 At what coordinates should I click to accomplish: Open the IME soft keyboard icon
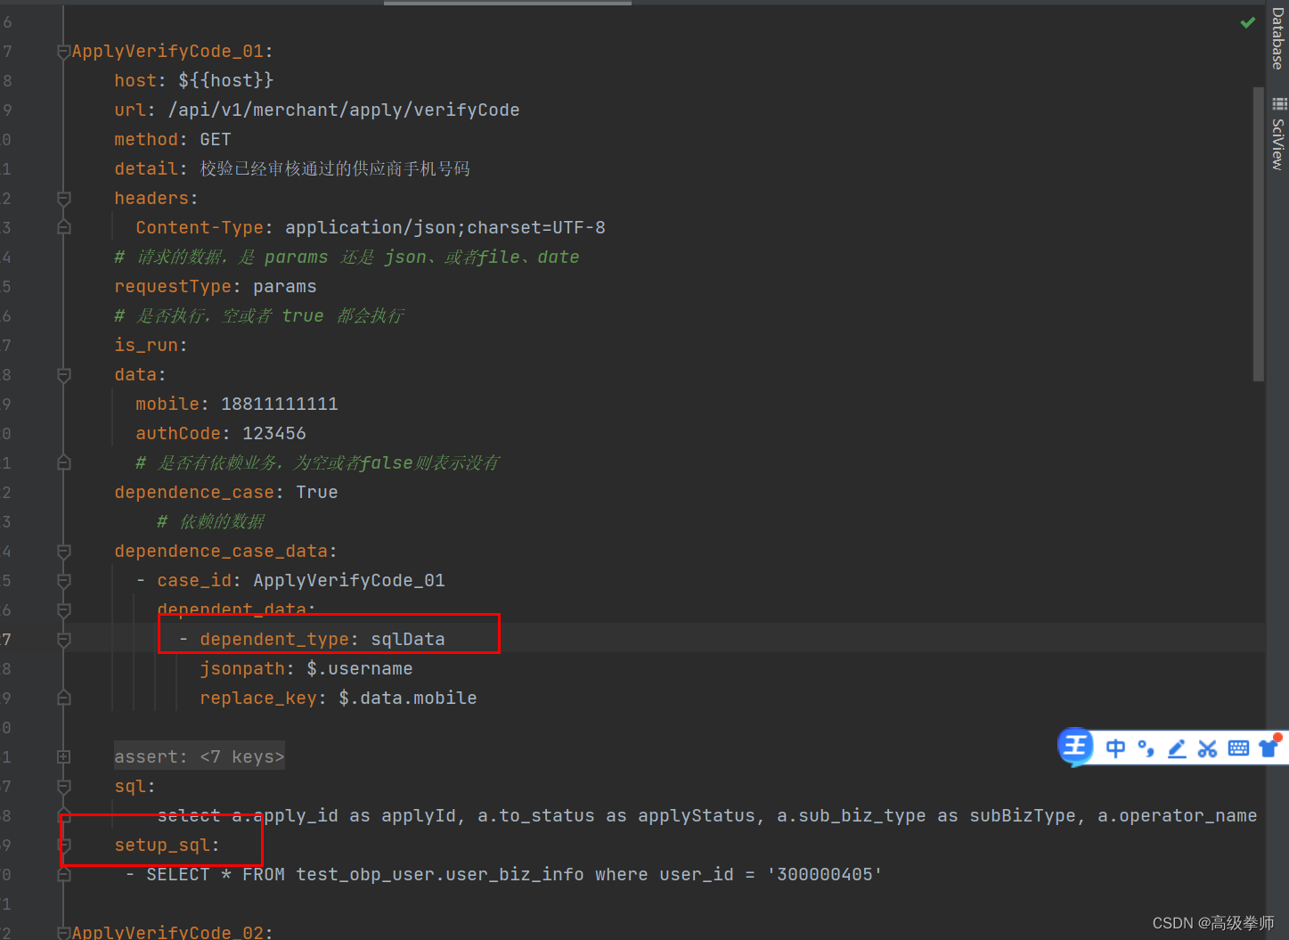(x=1238, y=748)
